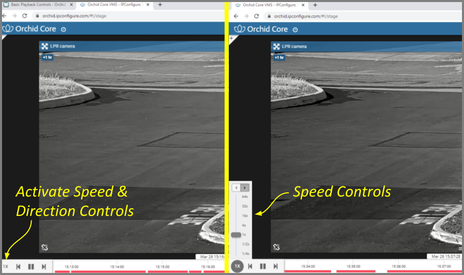Image resolution: width=464 pixels, height=275 pixels.
Task: Pause playback in the left screenshot
Action: [31, 267]
